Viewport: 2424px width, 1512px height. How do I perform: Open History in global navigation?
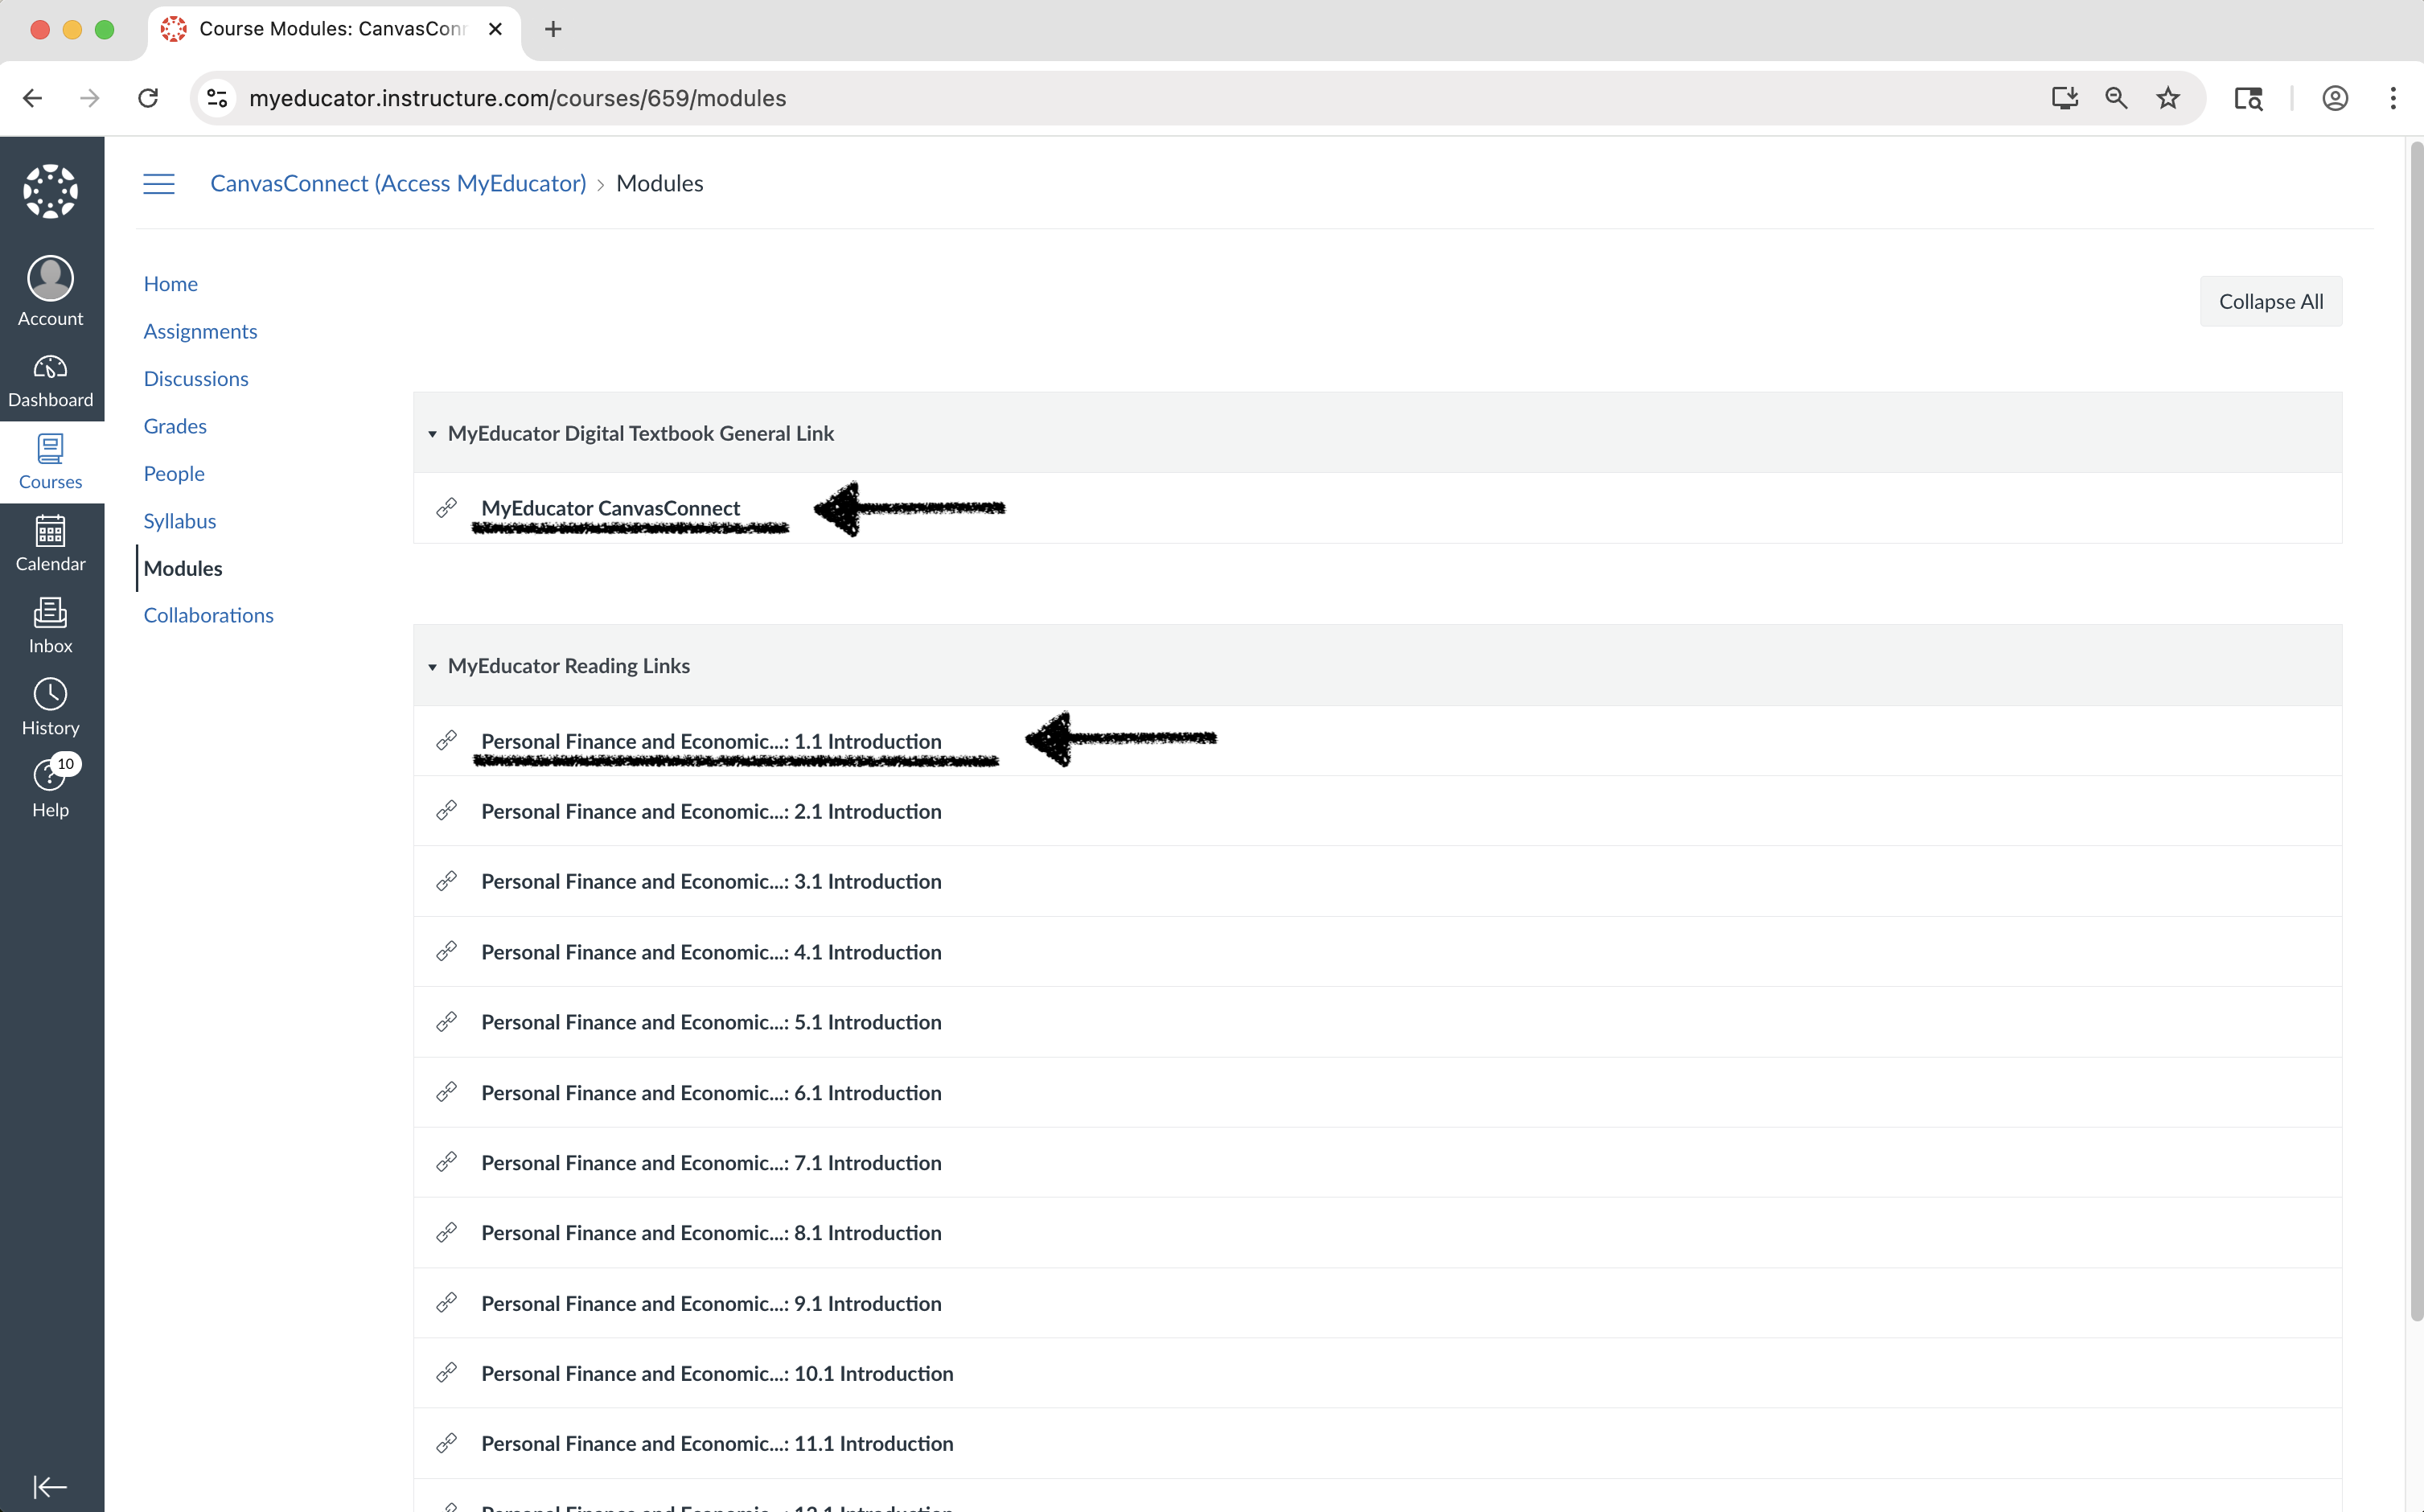(x=50, y=707)
